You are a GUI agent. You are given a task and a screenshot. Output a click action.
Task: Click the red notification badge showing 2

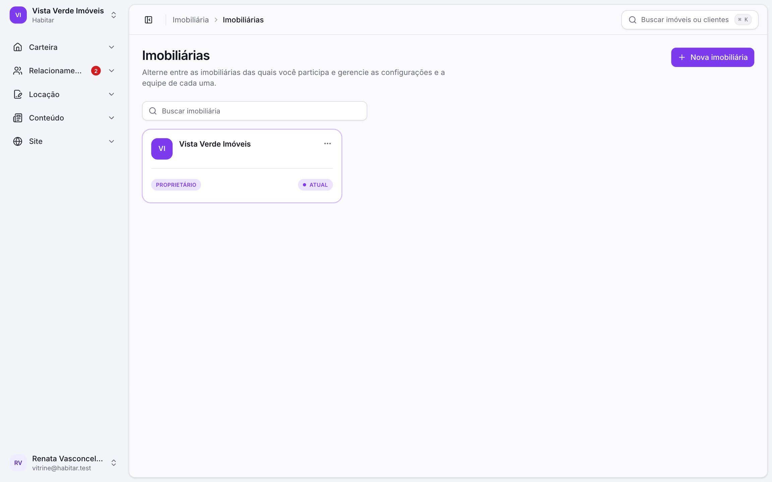click(96, 71)
